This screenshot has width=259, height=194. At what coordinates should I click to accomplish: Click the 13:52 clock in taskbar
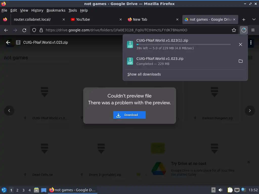point(253,190)
